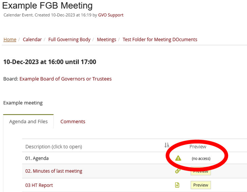The height and width of the screenshot is (192, 247).
Task: Click the Preview column header
Action: 198,147
